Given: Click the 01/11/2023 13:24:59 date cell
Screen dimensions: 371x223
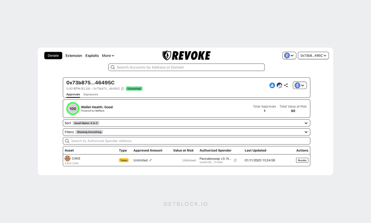Looking at the screenshot, I should (260, 160).
